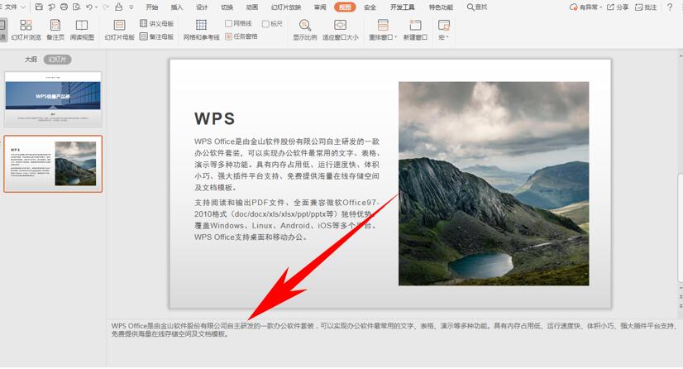Image resolution: width=683 pixels, height=369 pixels.
Task: Switch to the 大纲 outline pane
Action: pos(31,60)
